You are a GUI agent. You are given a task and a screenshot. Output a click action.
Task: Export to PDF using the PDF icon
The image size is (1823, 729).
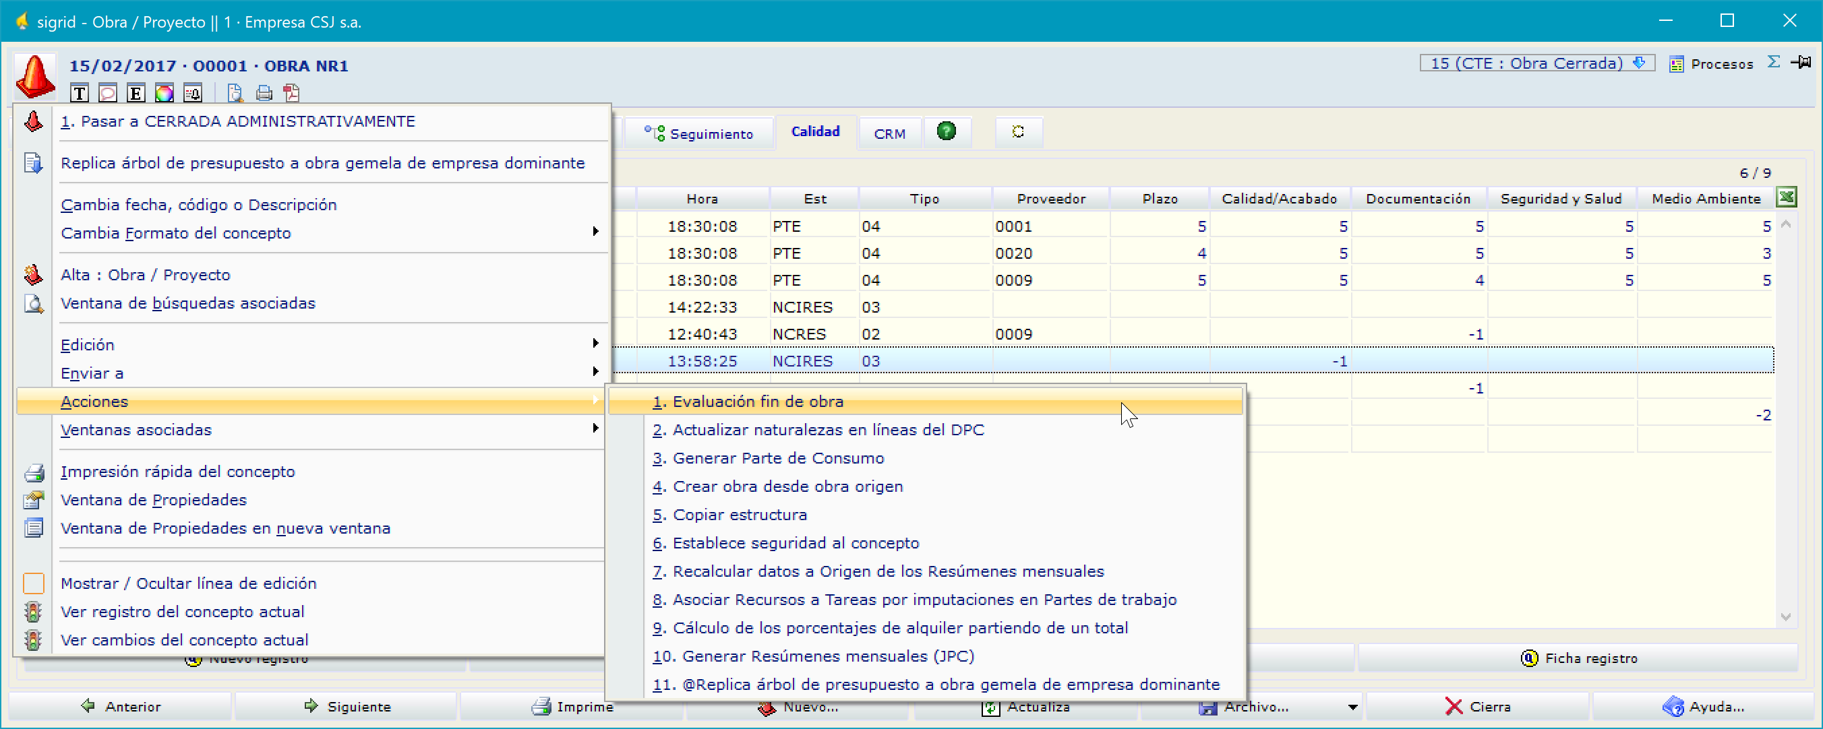[291, 92]
